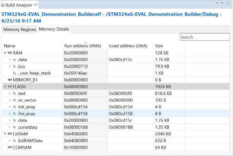Viewport: 233px width, 156px height.
Task: Click the 79.9 KB size cell
Action: (x=162, y=67)
